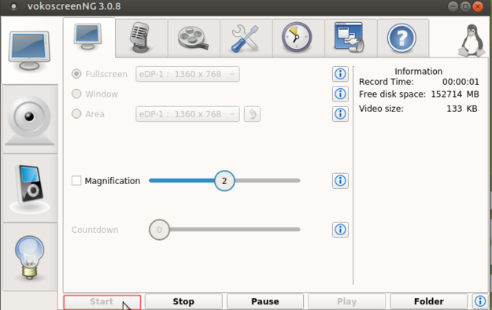Viewport: 492px width, 310px height.
Task: Select the Window radio button
Action: coord(76,94)
